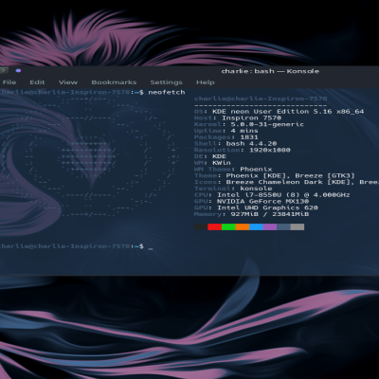
Task: Click the Host value 'Inspiron 7570'
Action: click(x=251, y=117)
